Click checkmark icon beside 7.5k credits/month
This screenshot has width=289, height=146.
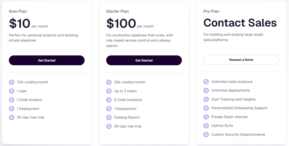12,82
